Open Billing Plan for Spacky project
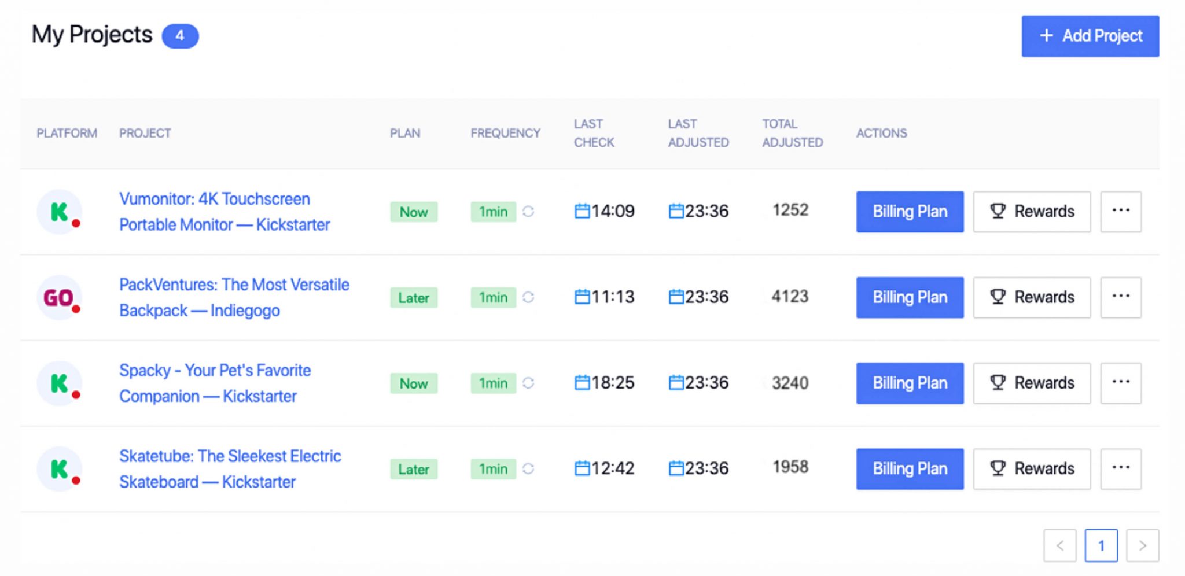This screenshot has height=576, width=1185. click(x=910, y=383)
